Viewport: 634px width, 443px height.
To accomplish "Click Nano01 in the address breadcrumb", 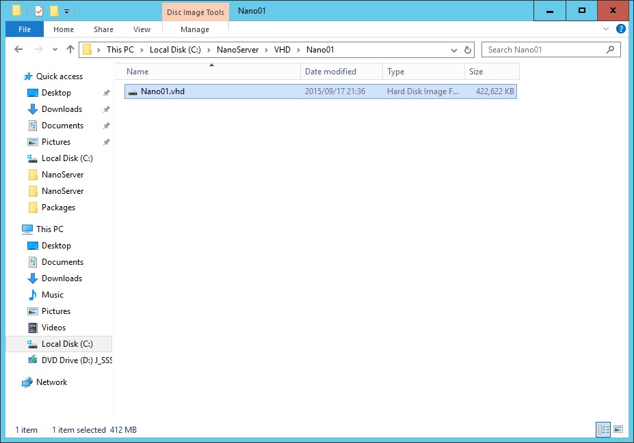I will (x=320, y=50).
